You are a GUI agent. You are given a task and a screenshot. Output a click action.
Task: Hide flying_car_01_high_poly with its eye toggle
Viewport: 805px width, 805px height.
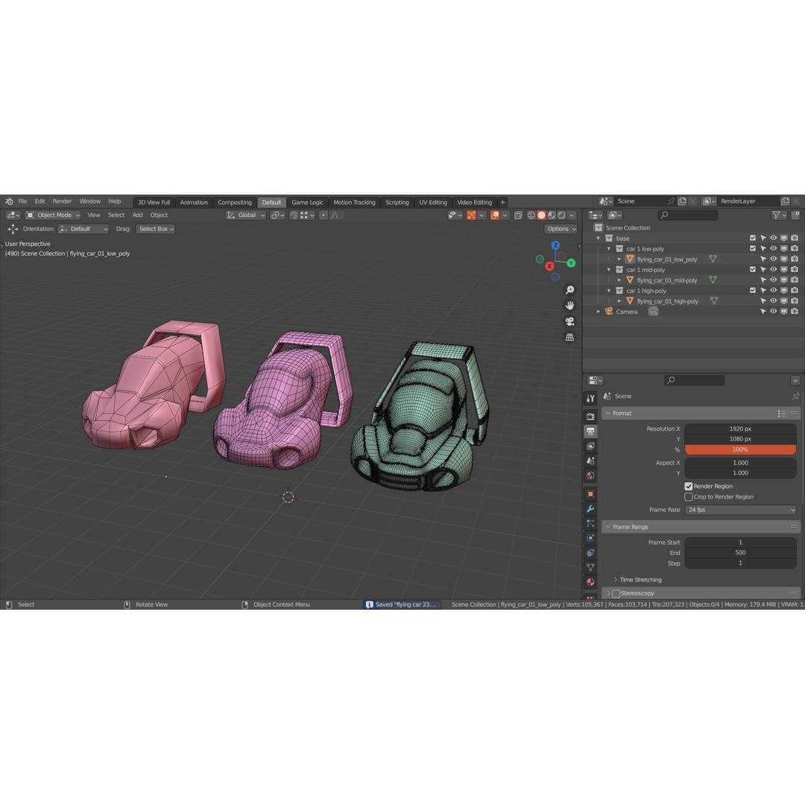pos(774,301)
